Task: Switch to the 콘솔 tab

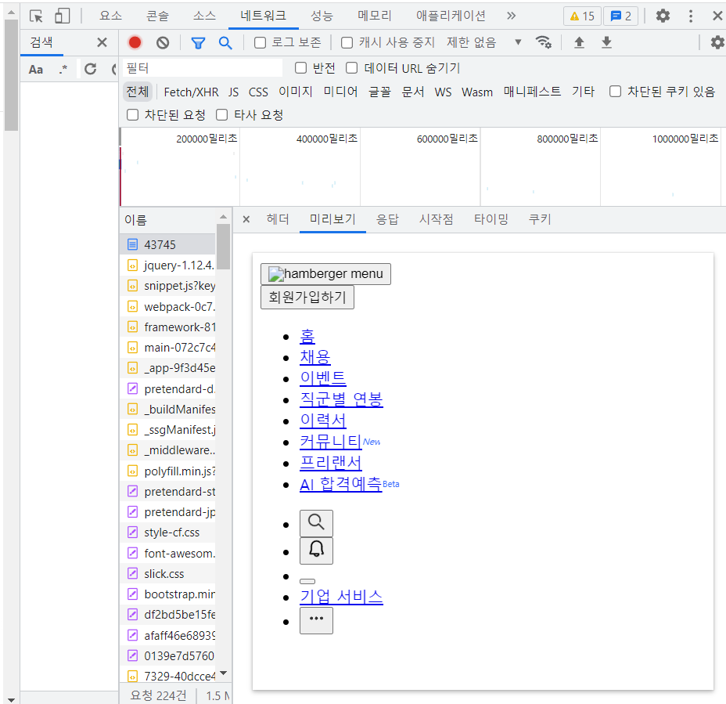Action: pos(158,16)
